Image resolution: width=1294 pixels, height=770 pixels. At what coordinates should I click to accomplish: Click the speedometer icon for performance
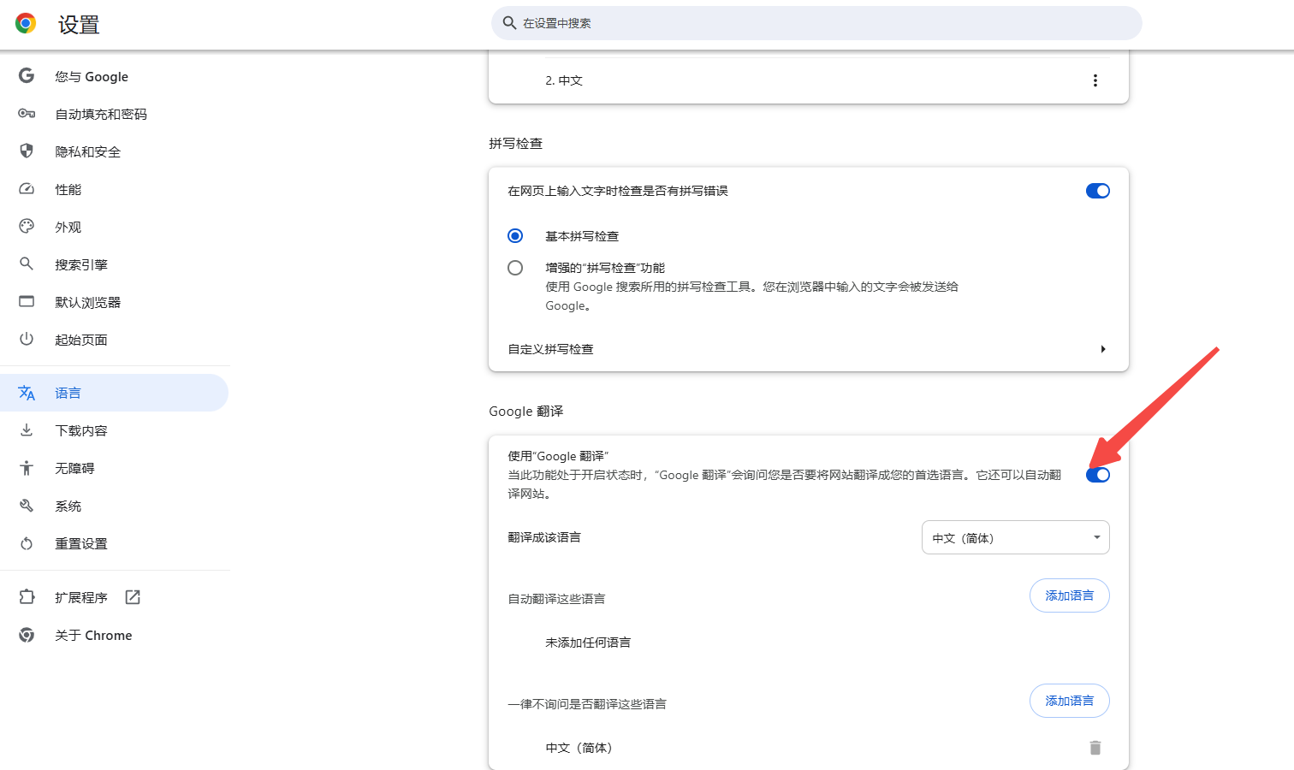27,189
